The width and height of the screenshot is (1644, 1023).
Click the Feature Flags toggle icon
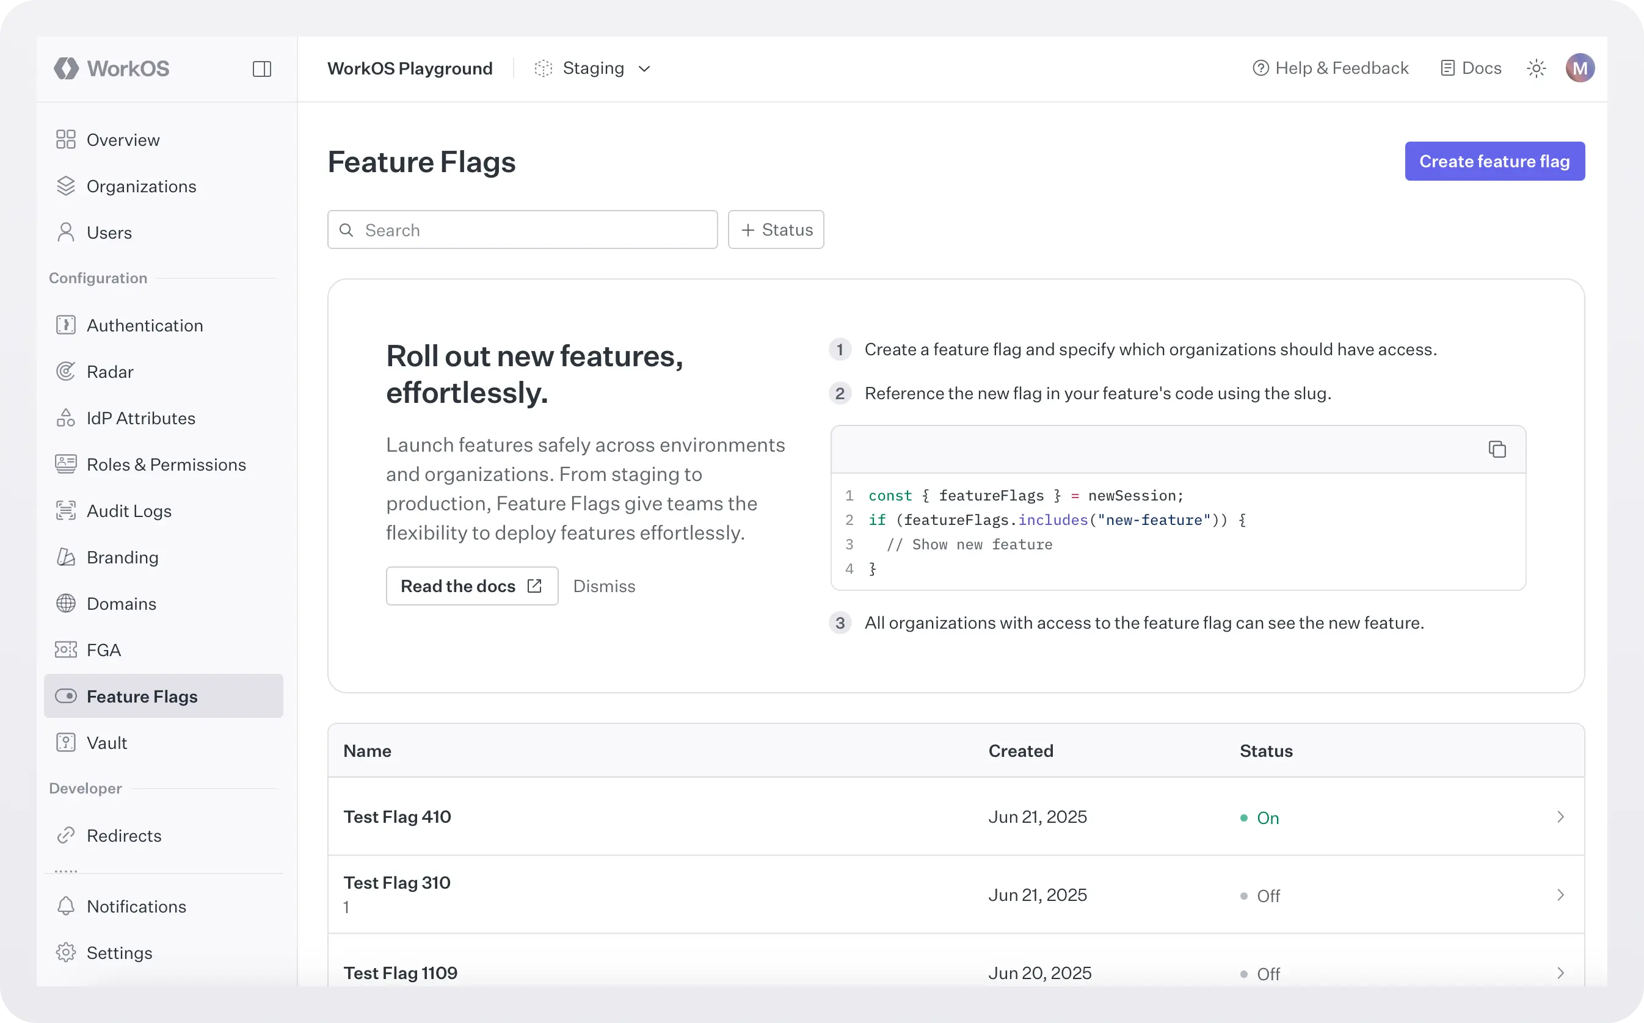tap(66, 696)
